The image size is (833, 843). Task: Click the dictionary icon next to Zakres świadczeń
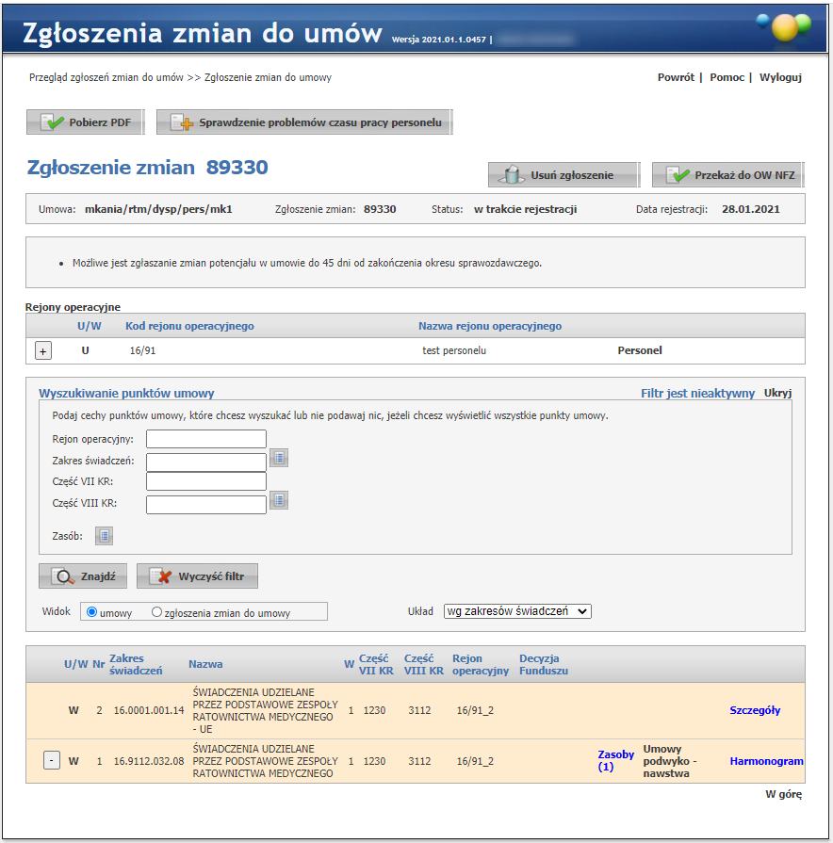(x=279, y=459)
